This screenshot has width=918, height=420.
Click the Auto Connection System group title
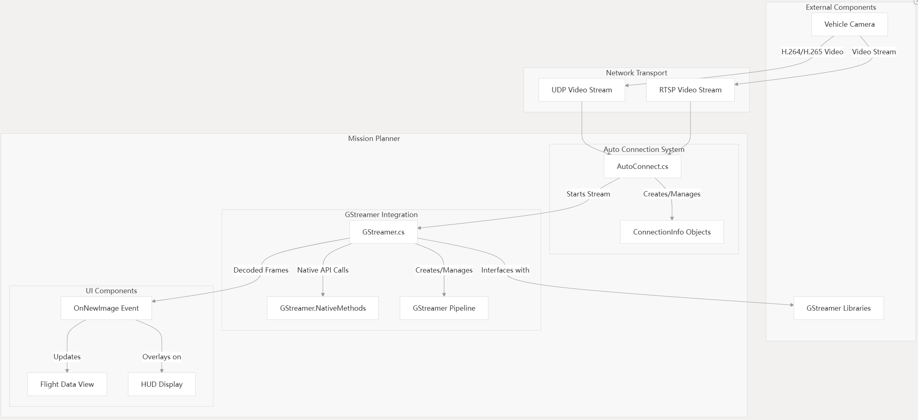[644, 149]
